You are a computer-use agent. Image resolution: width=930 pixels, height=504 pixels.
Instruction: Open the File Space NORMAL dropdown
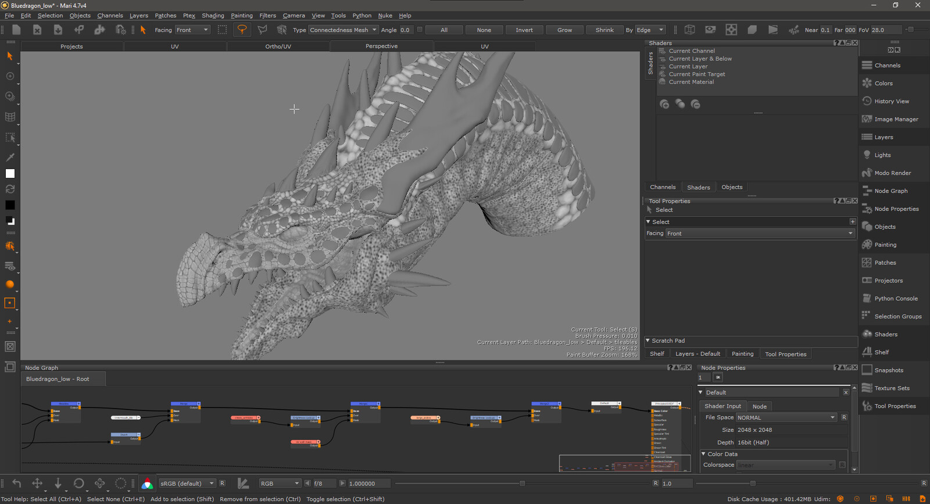click(x=786, y=417)
